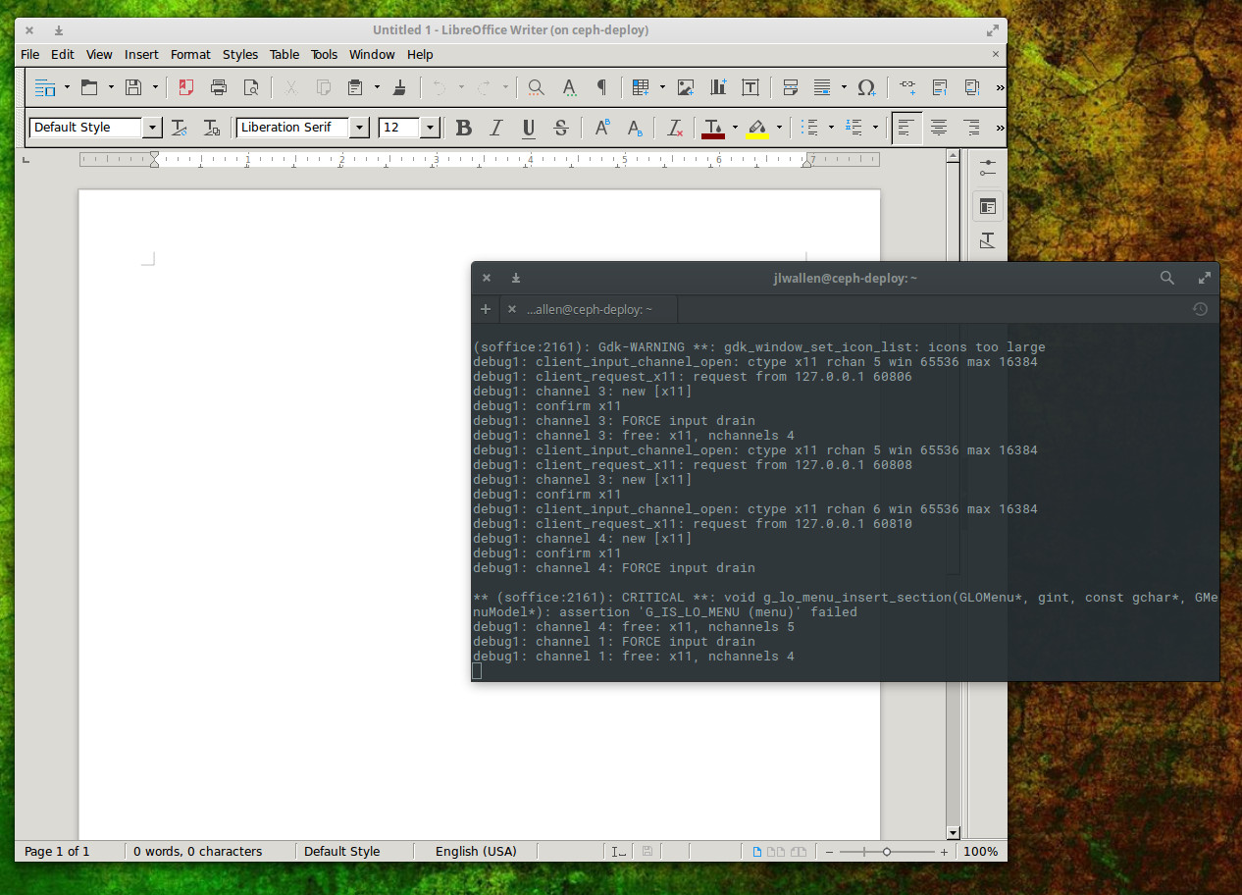Open the Edit menu

pyautogui.click(x=63, y=55)
